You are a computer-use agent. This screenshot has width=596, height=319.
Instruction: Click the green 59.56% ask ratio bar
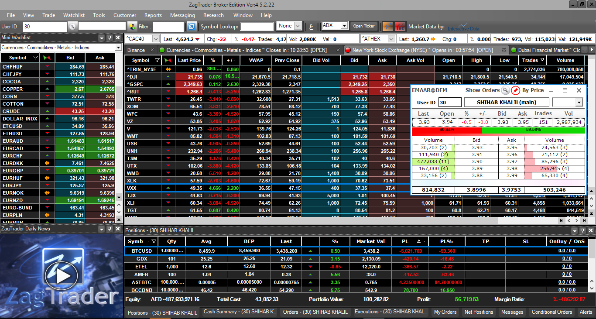click(534, 130)
